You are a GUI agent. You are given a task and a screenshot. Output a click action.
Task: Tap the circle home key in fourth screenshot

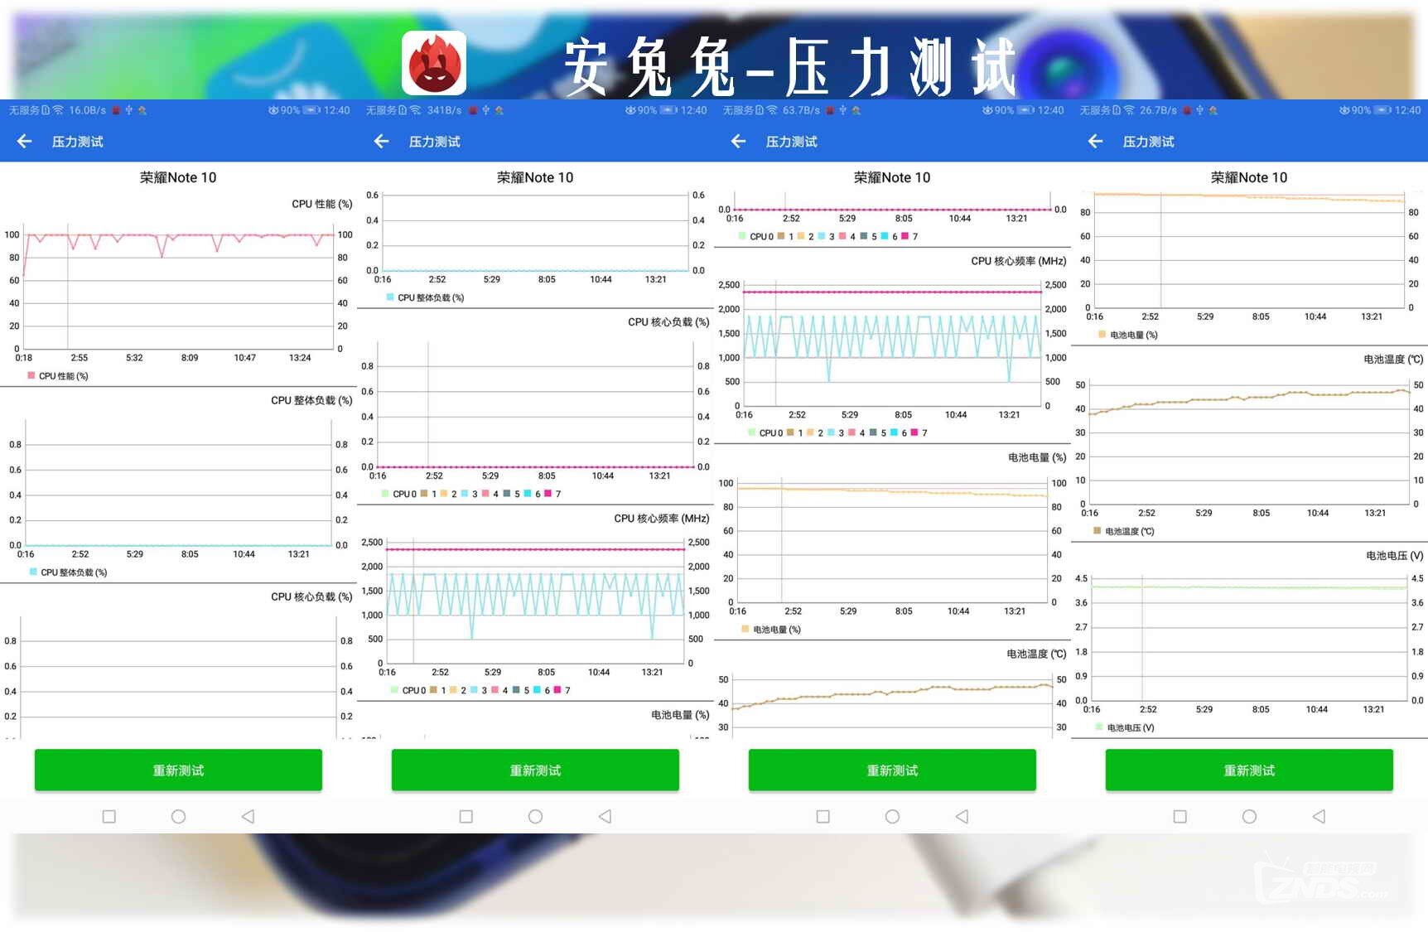pyautogui.click(x=1249, y=816)
